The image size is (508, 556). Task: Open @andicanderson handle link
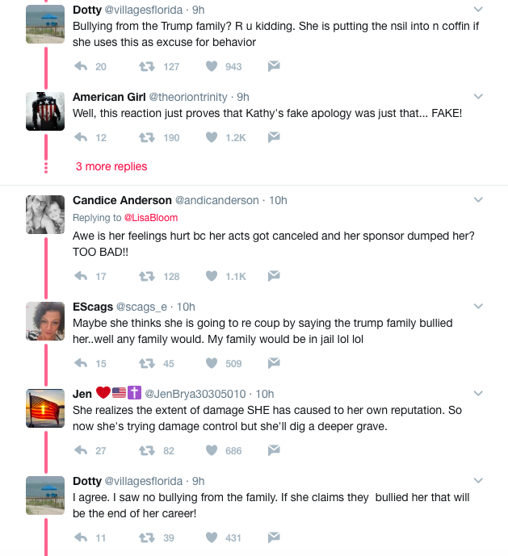pos(217,200)
